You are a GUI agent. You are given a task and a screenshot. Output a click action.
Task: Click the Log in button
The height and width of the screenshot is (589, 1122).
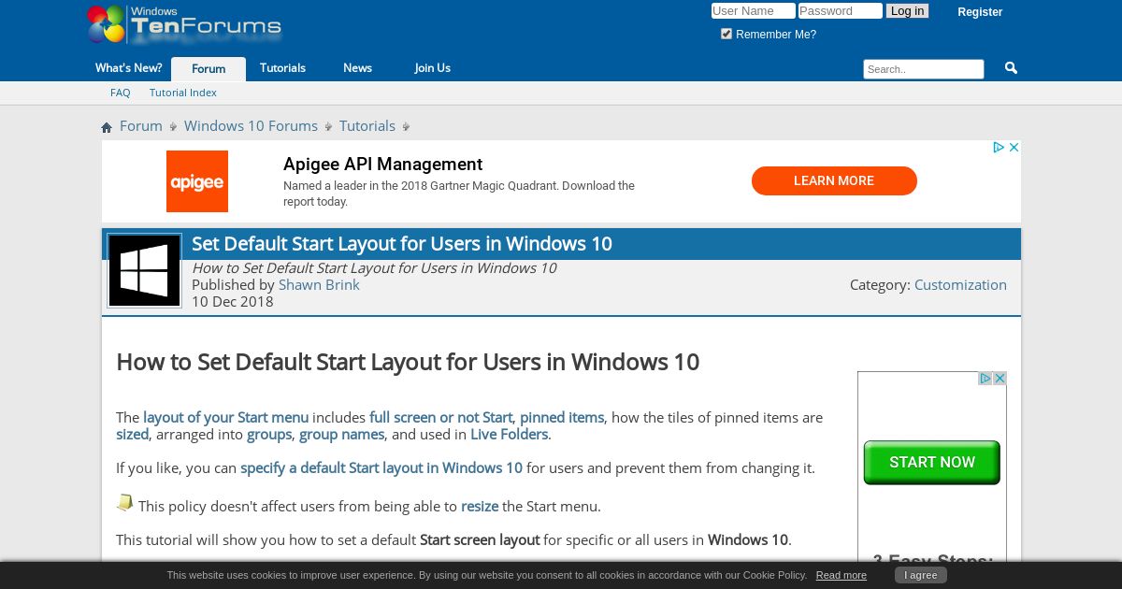907,11
